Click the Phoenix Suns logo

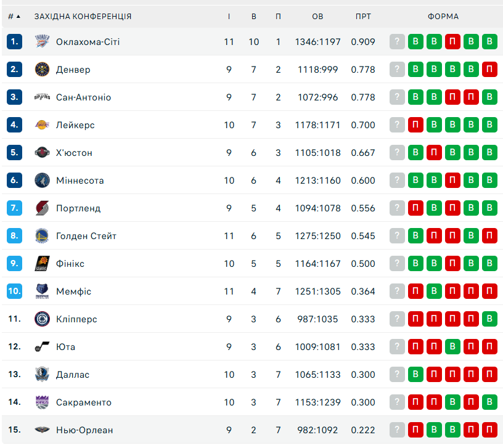point(42,264)
